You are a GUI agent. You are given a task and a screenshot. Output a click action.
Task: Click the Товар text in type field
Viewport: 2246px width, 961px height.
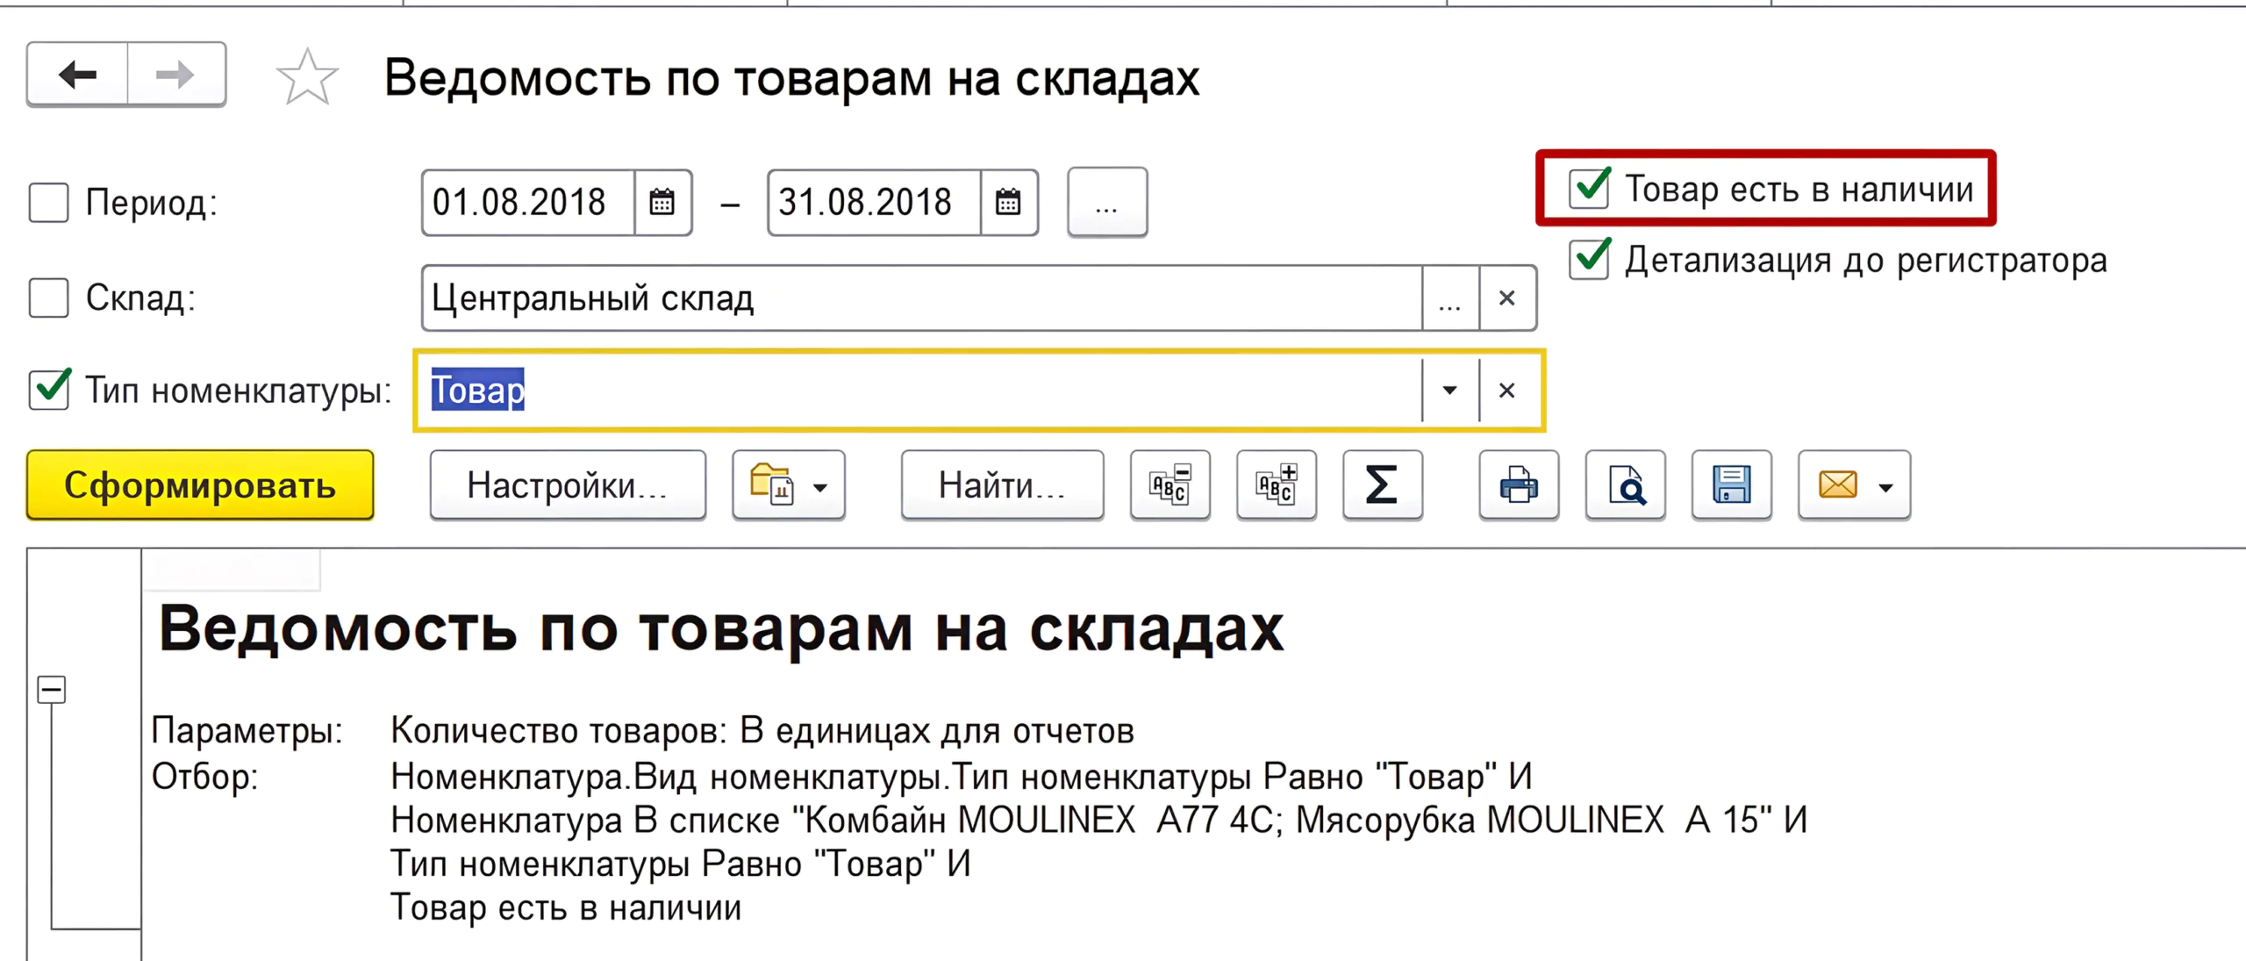coord(478,391)
